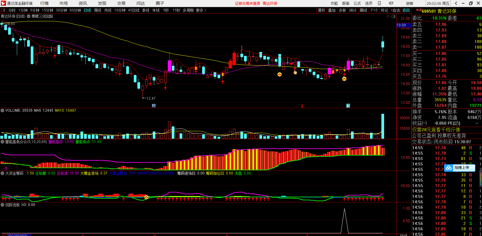The width and height of the screenshot is (482, 236).
Task: Open the 市场 menu
Action: click(x=64, y=3)
